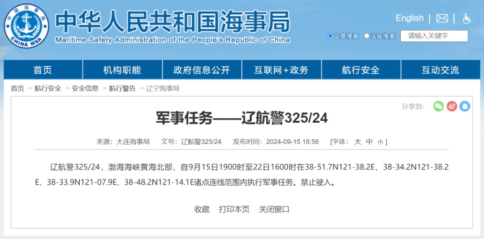Screen dimensions: 484x239
Task: Share to QQ via blue bell icon
Action: pyautogui.click(x=465, y=107)
